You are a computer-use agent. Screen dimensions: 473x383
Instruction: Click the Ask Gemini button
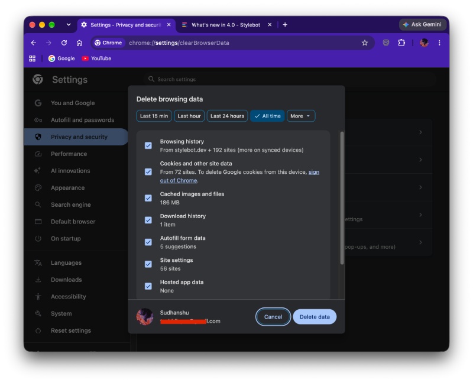click(422, 24)
